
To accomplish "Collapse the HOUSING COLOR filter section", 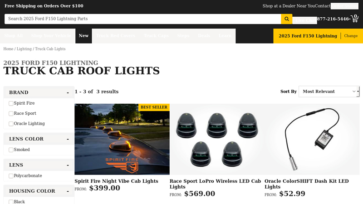I will click(x=39, y=191).
